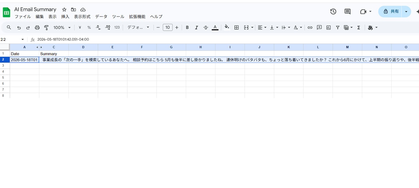Open the ファイル menu

(x=23, y=16)
